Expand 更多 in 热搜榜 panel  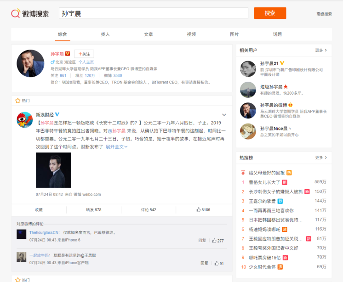[x=321, y=158]
